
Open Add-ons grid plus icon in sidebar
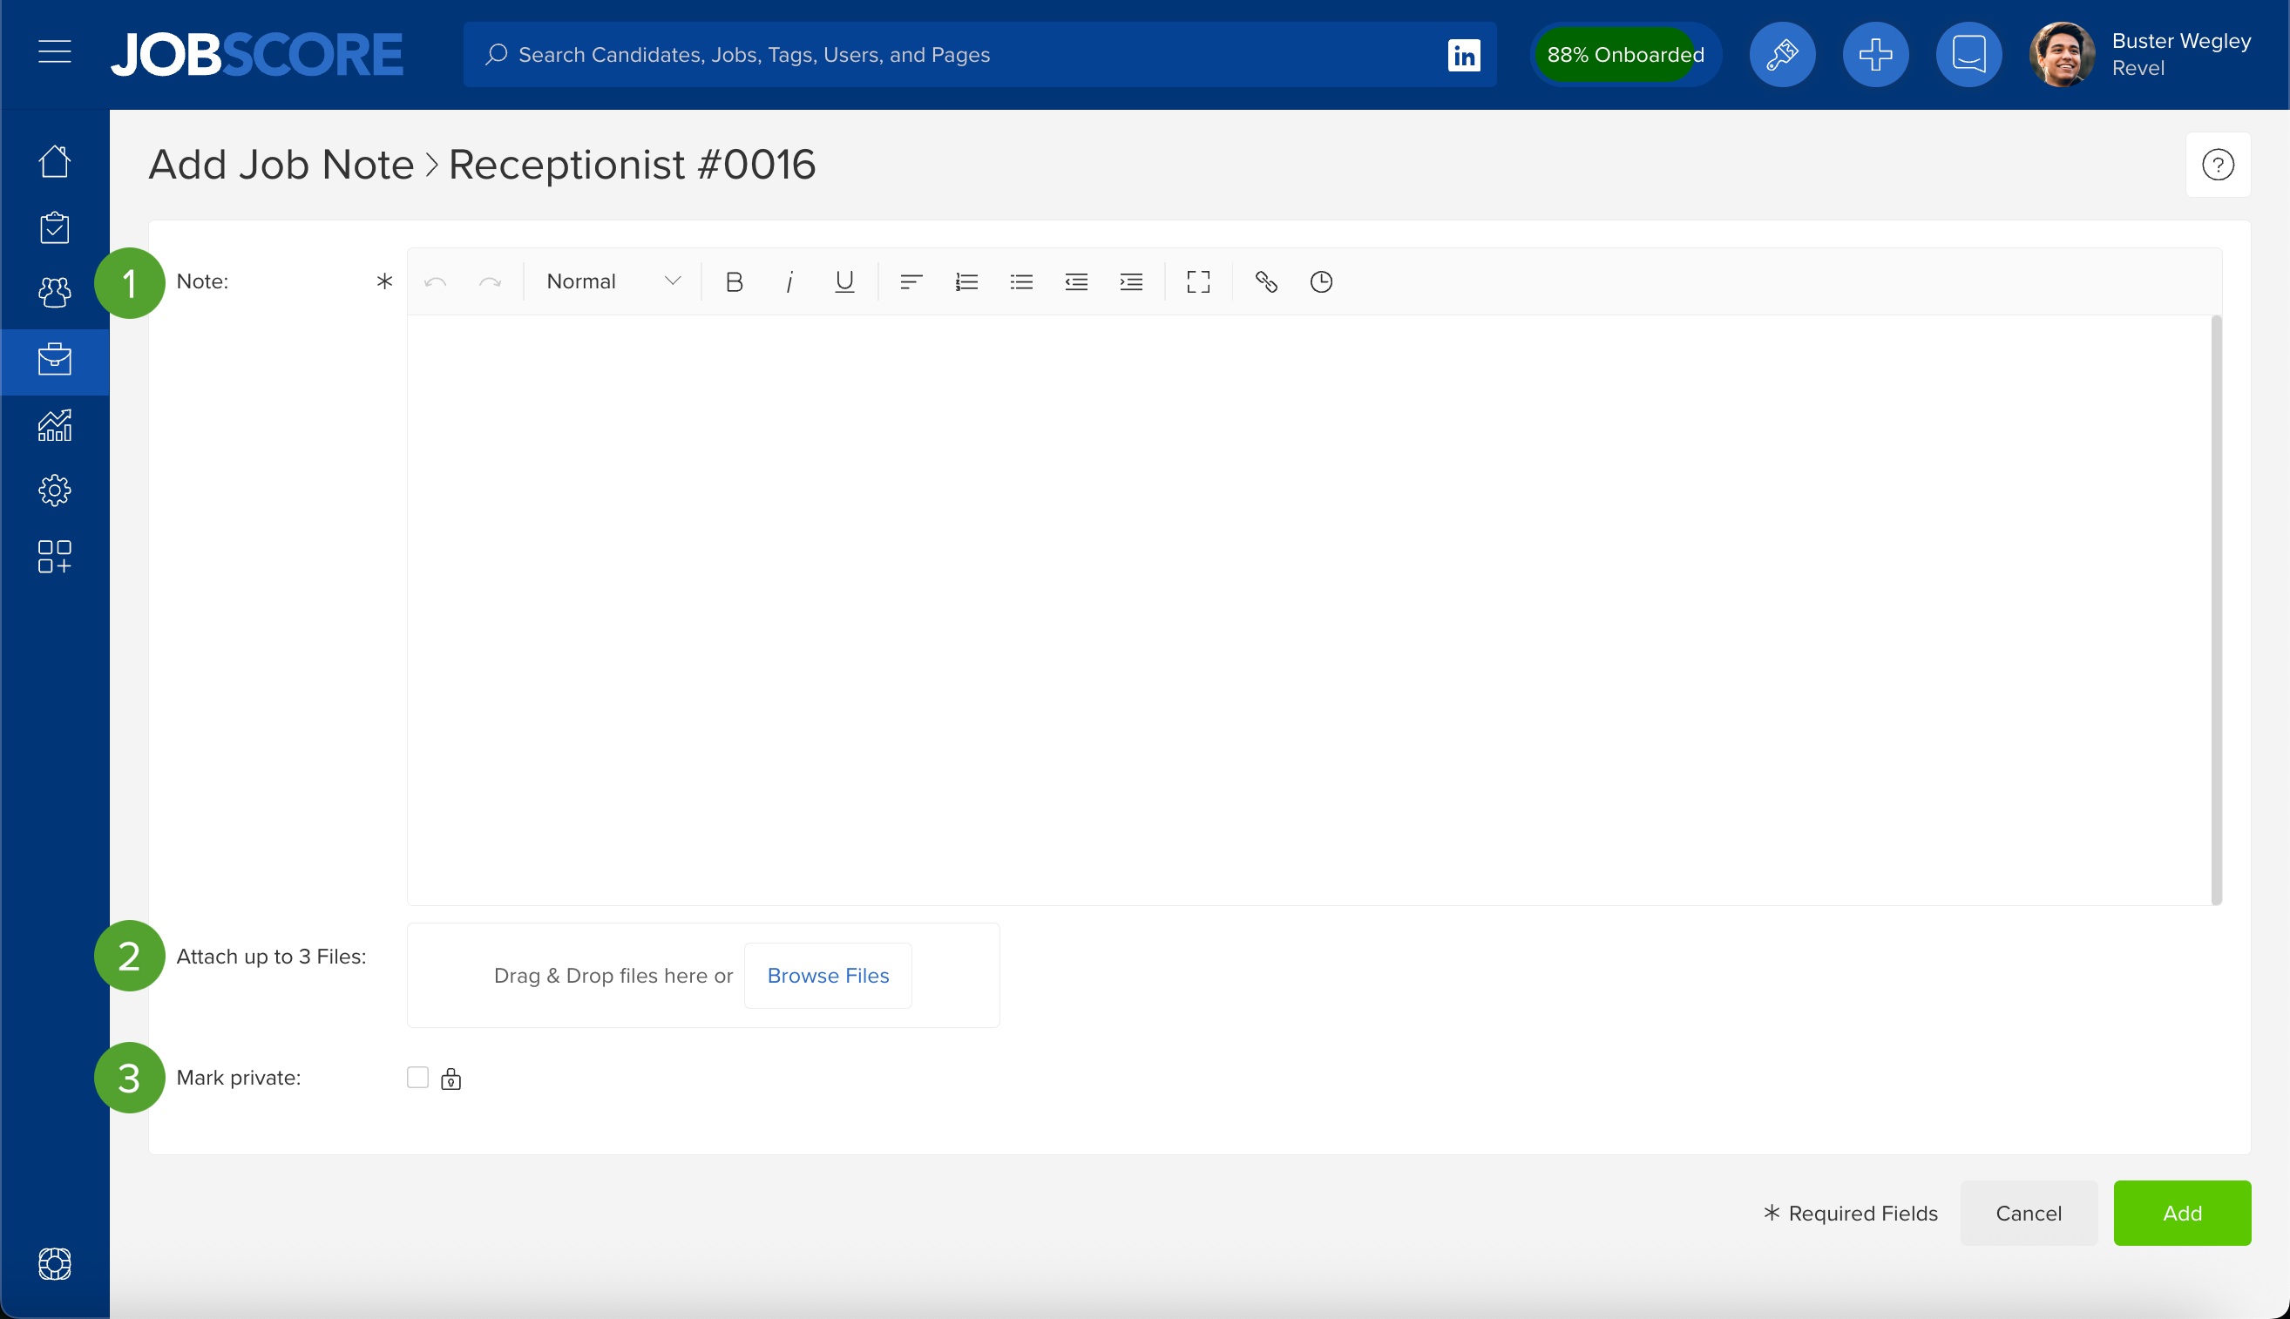click(54, 556)
